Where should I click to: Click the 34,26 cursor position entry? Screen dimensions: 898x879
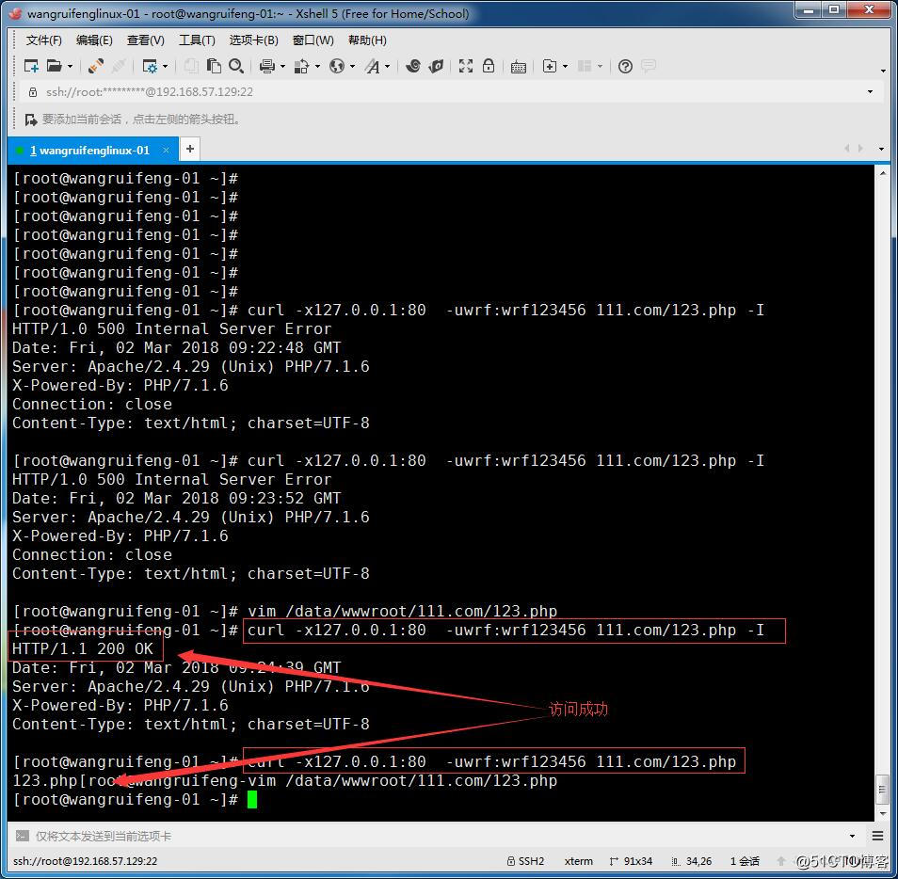(692, 861)
